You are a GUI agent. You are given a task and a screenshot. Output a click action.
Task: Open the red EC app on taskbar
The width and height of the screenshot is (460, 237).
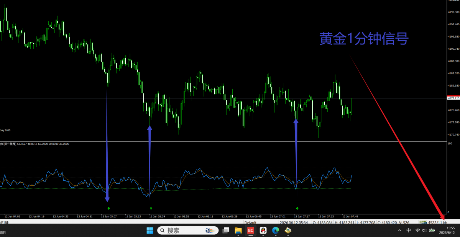(x=250, y=230)
